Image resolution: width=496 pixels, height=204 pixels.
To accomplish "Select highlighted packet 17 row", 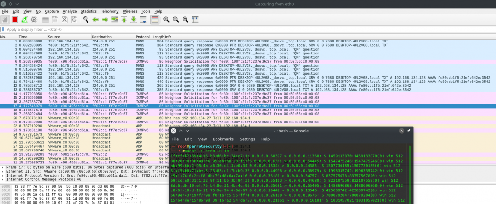I will coord(248,106).
